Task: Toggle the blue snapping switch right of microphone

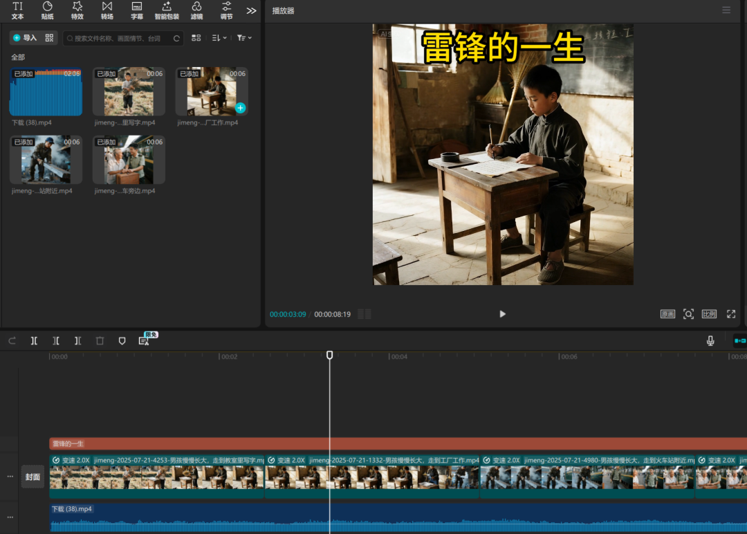Action: [x=739, y=340]
